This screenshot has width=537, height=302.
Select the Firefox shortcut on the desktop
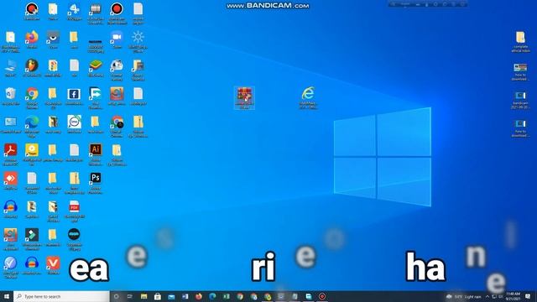click(32, 40)
